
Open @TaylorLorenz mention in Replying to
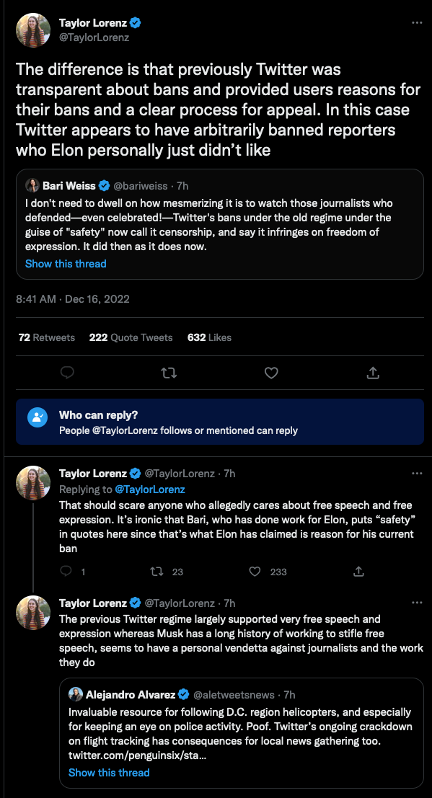coord(150,489)
